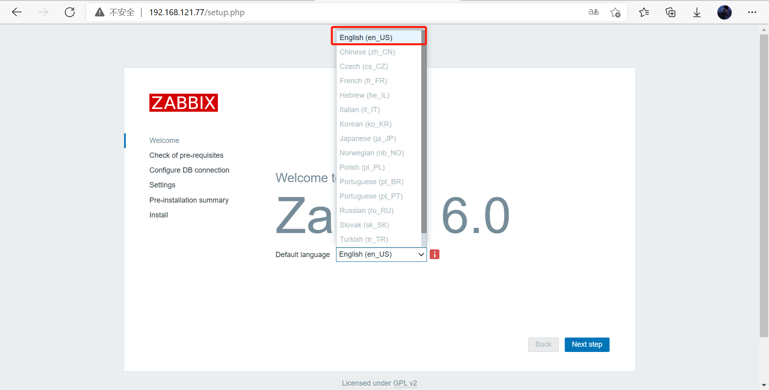Select Hebrew (he_IL) language option
This screenshot has width=769, height=390.
coord(379,95)
